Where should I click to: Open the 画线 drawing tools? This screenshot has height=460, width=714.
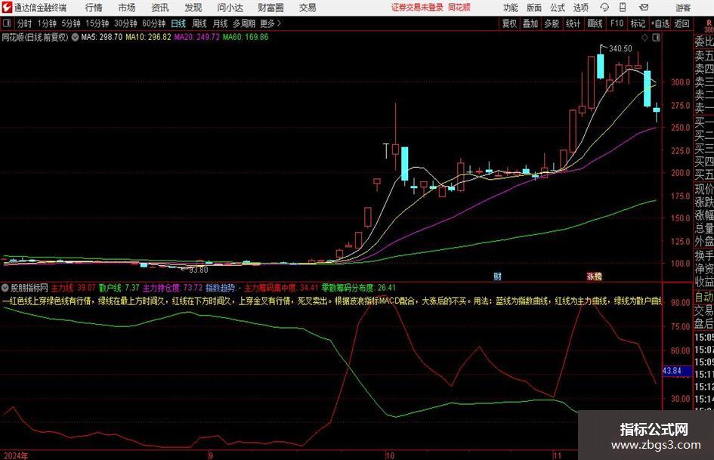click(x=595, y=23)
